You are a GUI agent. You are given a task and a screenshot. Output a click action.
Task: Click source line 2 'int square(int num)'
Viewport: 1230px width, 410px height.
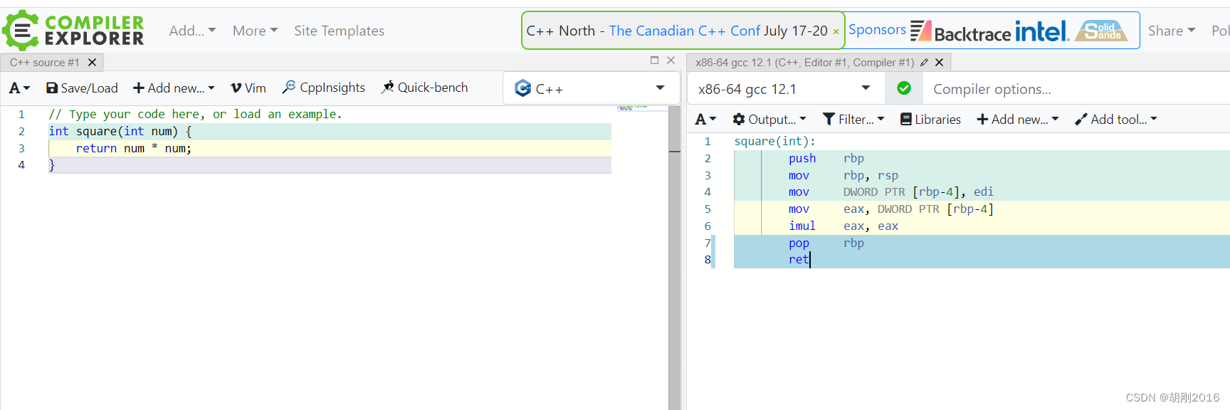coord(120,131)
